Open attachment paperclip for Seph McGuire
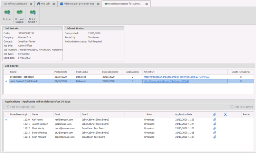 click(214, 137)
